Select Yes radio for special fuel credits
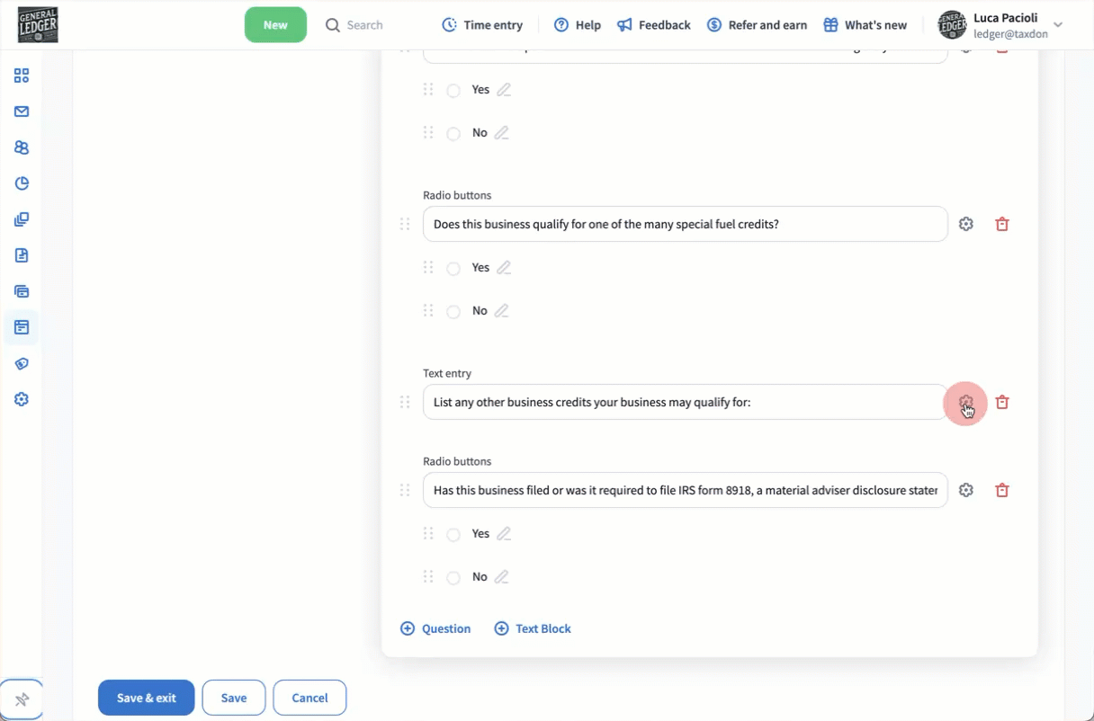The image size is (1094, 721). [x=453, y=269]
